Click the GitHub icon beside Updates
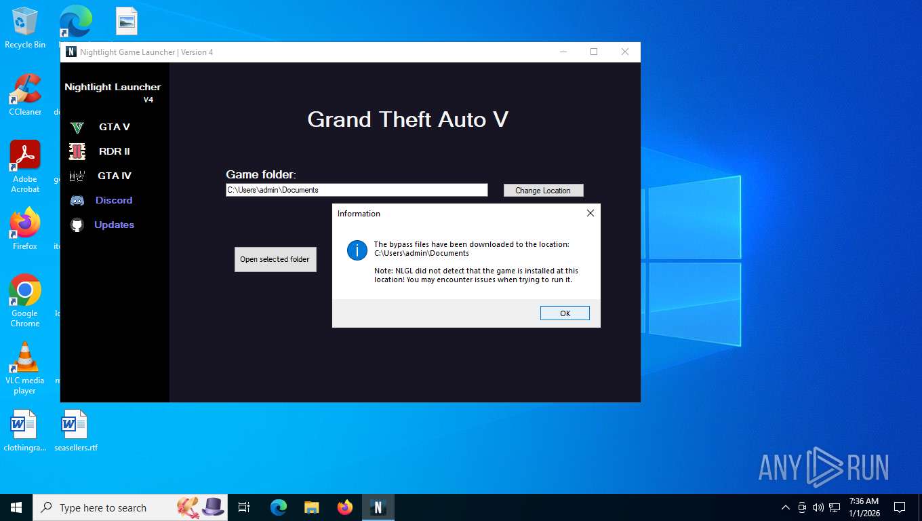 coord(77,225)
